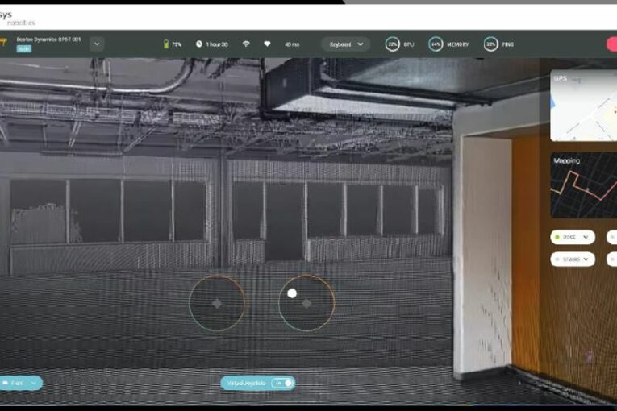Screen dimensions: 617x411
Task: Toggle the Virtual Joysticks switch
Action: click(x=282, y=383)
